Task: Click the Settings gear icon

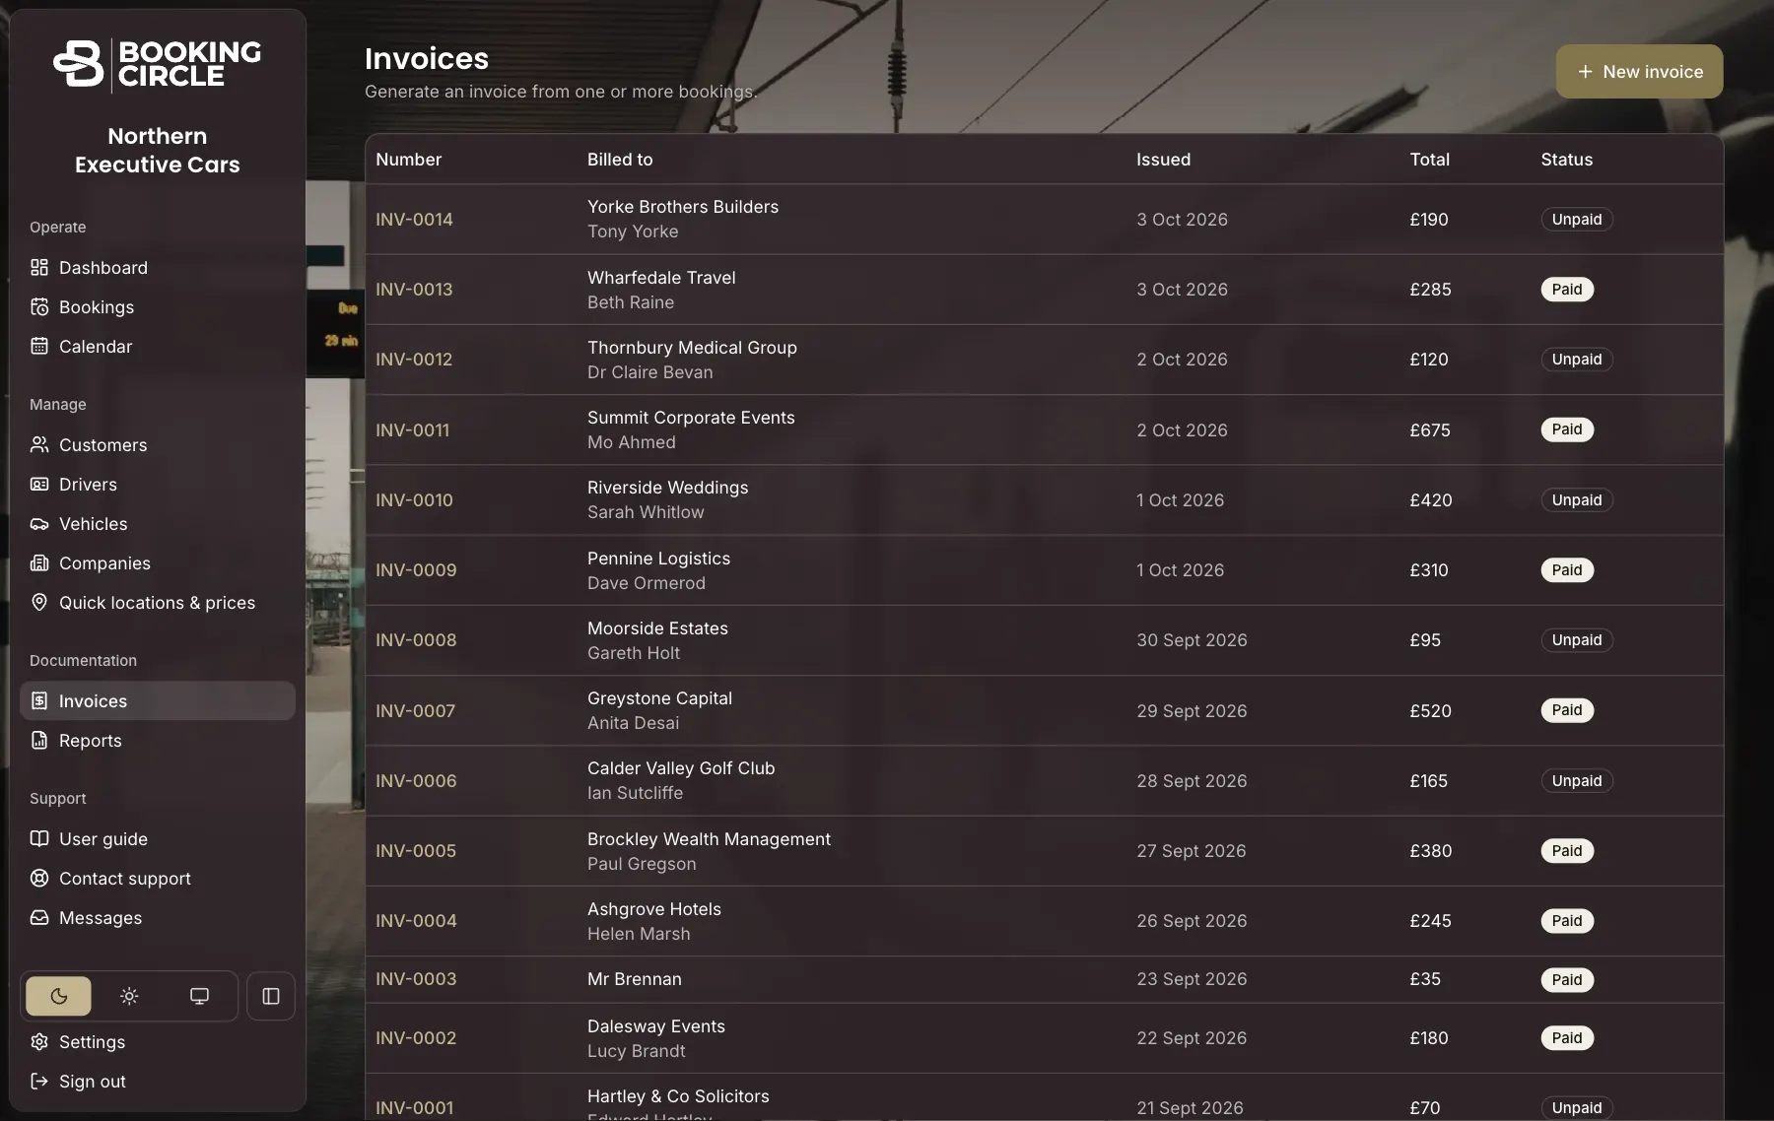Action: pos(39,1041)
